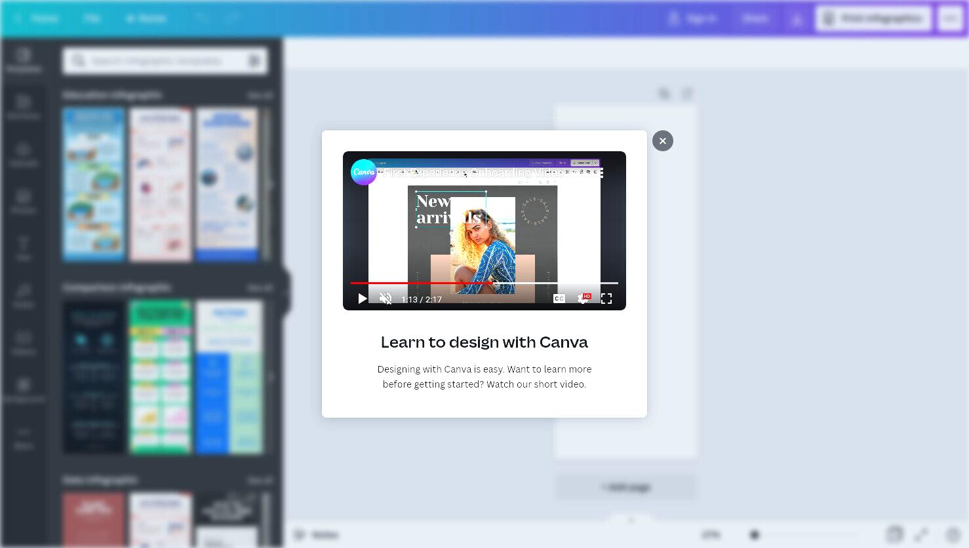The width and height of the screenshot is (969, 548).
Task: Unmute the video audio
Action: click(x=386, y=299)
